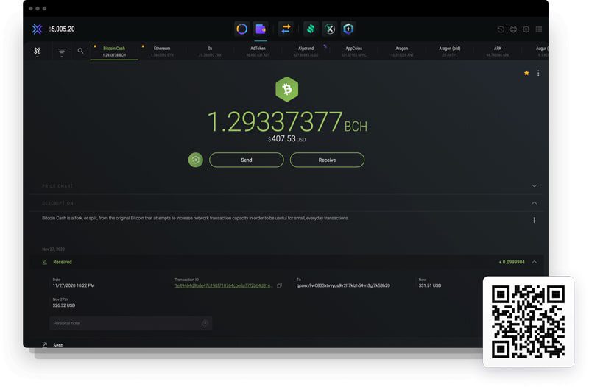Open the SportX app icon
The height and width of the screenshot is (387, 589).
coord(329,29)
